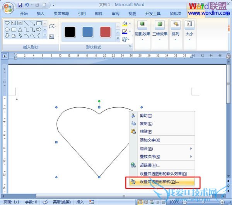Expand the shapes gallery More arrow
The width and height of the screenshot is (232, 205).
coord(45,36)
